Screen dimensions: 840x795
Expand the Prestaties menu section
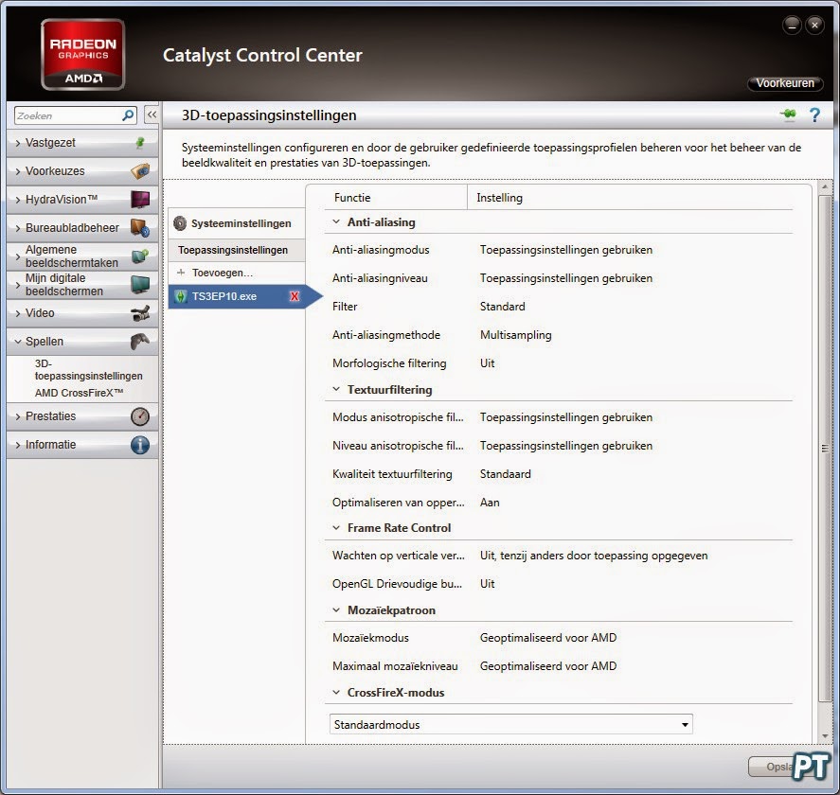tap(18, 416)
